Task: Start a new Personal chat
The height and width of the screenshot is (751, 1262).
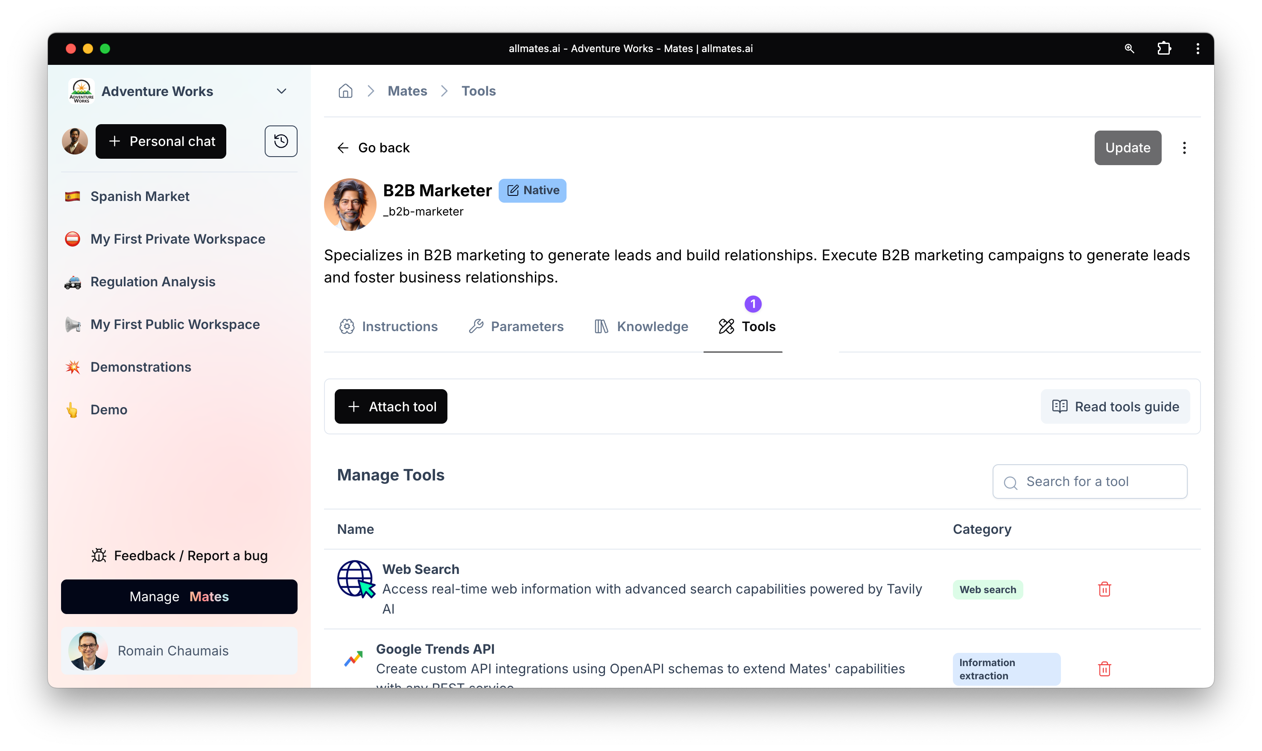Action: click(161, 141)
